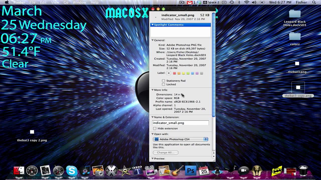Viewport: 321px width, 180px height.
Task: Select thebat3 copy 2.png desktop file
Action: tap(32, 136)
